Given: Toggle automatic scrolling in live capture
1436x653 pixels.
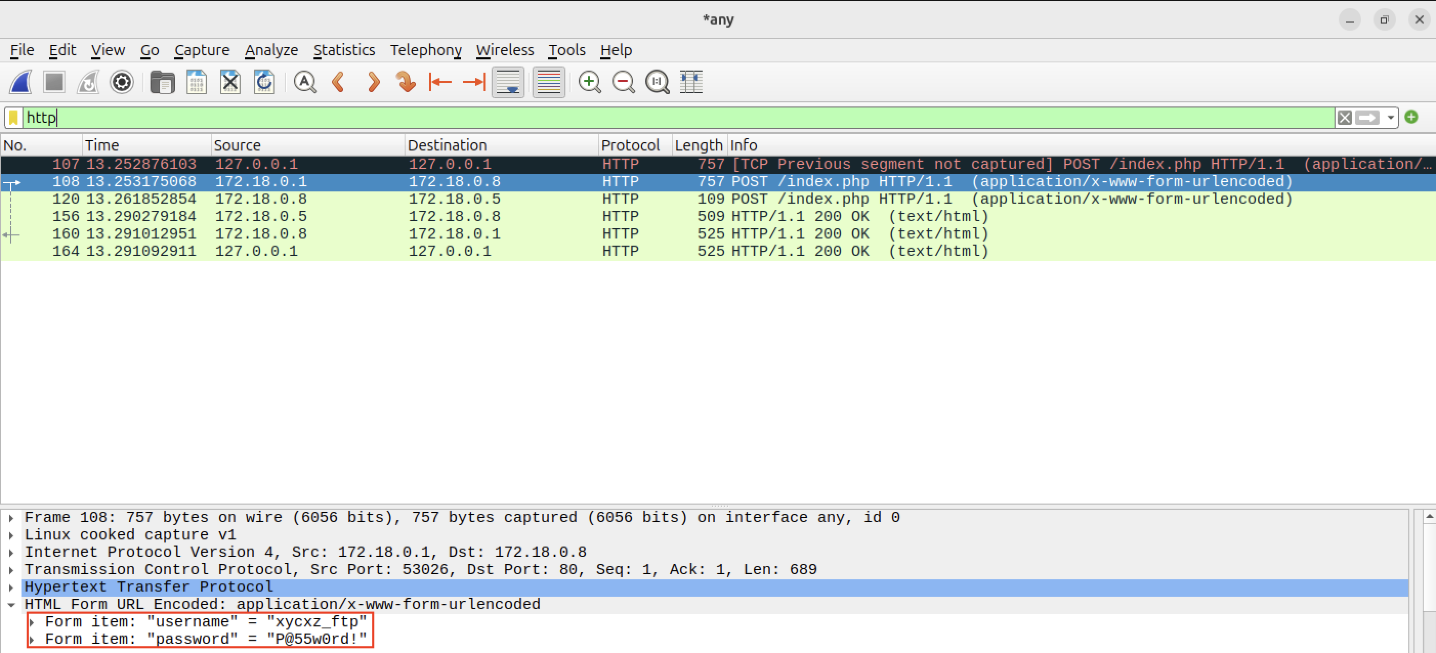Looking at the screenshot, I should [x=508, y=82].
